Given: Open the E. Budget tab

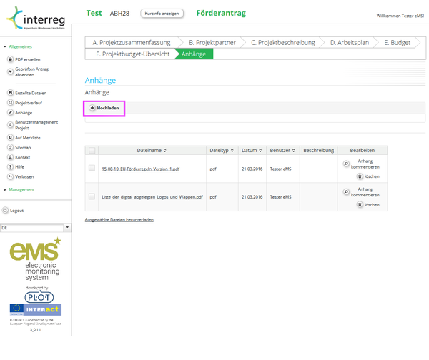Looking at the screenshot, I should click(397, 43).
